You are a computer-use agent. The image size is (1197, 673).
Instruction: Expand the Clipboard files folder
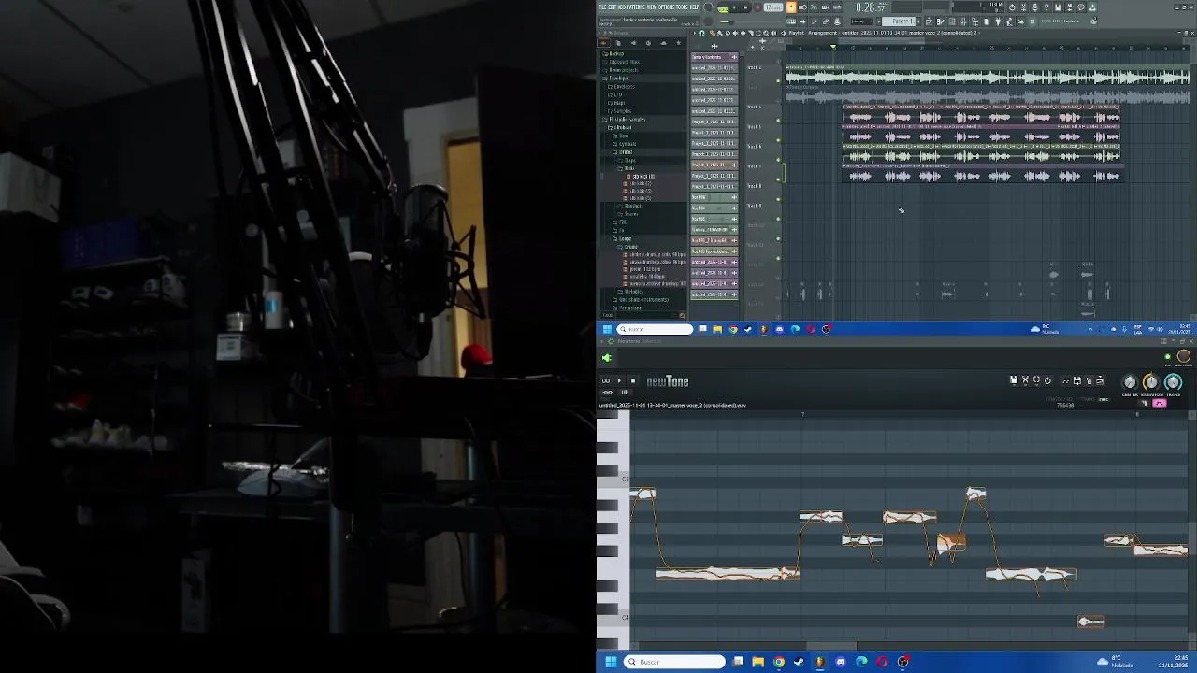tap(623, 62)
